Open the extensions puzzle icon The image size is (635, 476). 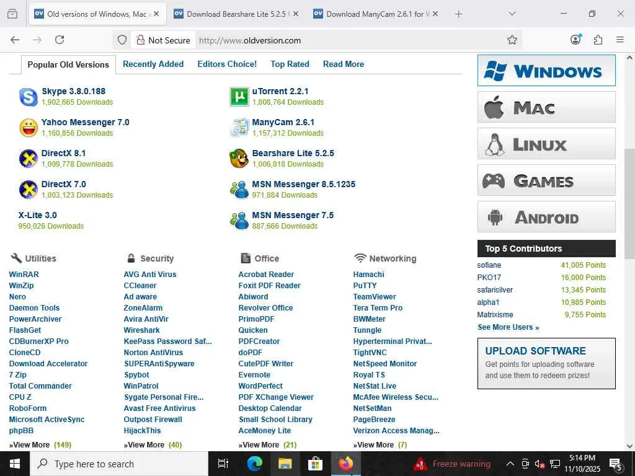598,40
